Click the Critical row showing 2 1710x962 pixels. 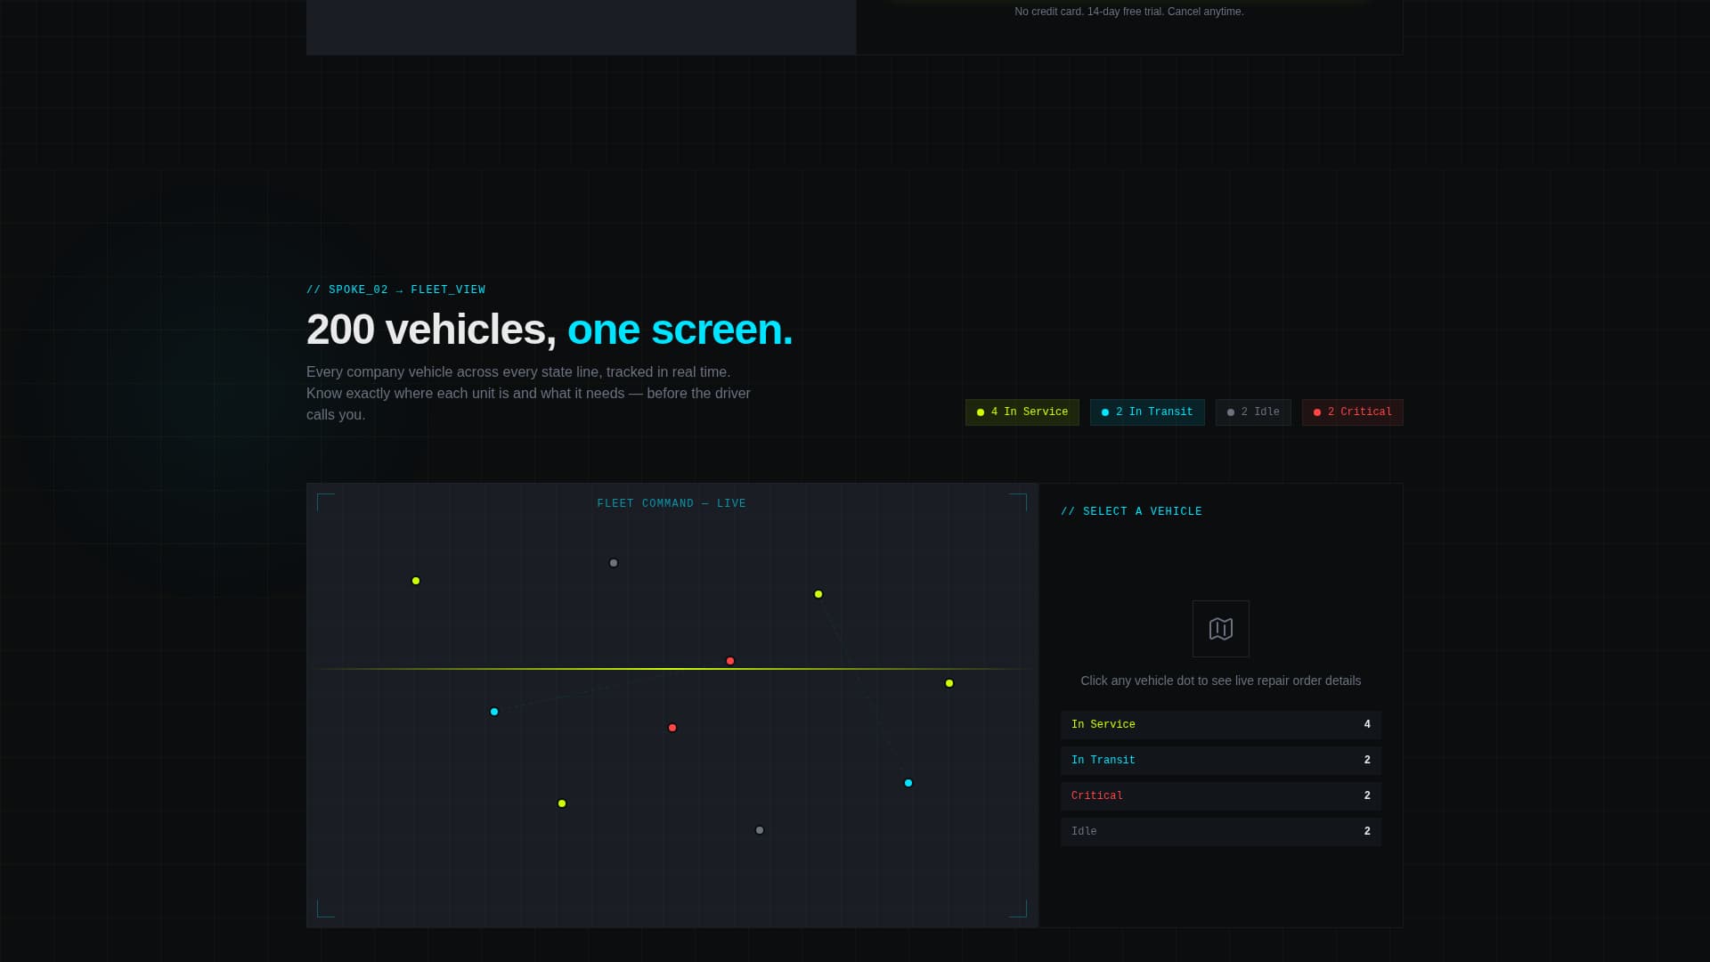point(1220,796)
